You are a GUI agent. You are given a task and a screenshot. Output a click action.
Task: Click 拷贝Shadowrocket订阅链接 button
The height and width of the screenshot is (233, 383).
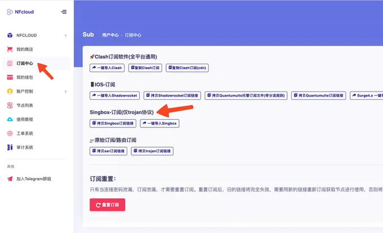[x=172, y=95]
